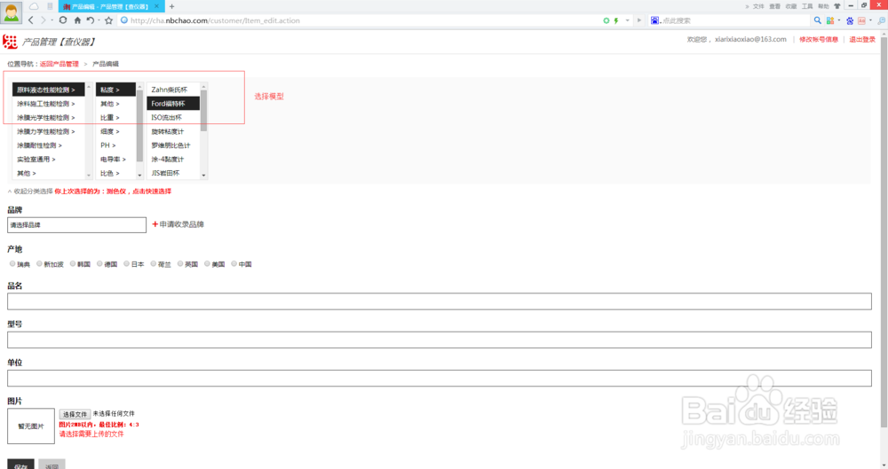
Task: Click the undo closed tab icon
Action: pos(90,20)
